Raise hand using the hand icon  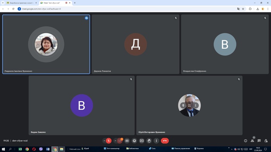click(149, 141)
